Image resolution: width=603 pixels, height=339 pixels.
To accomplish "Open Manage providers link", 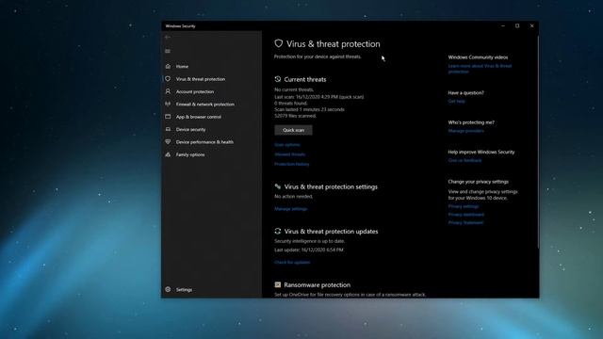I will click(465, 131).
